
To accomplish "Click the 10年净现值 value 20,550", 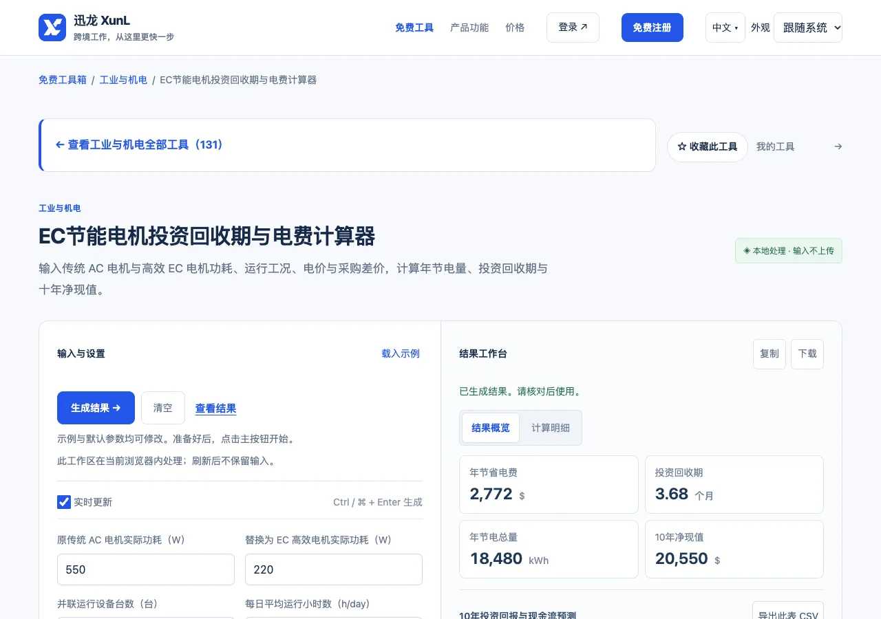I will click(681, 558).
